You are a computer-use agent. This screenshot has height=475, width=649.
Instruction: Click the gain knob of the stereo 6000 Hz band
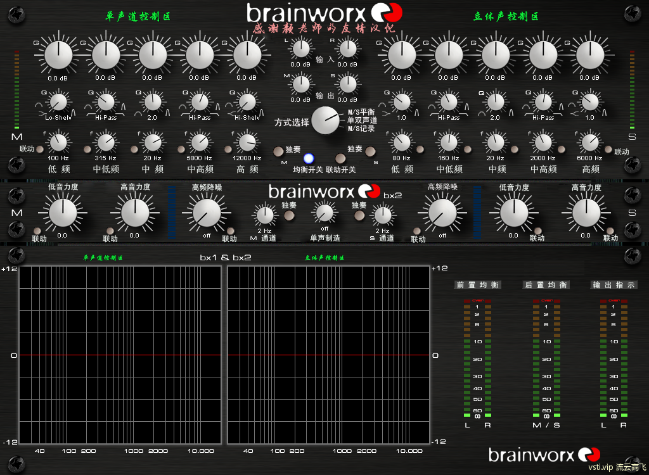590,55
